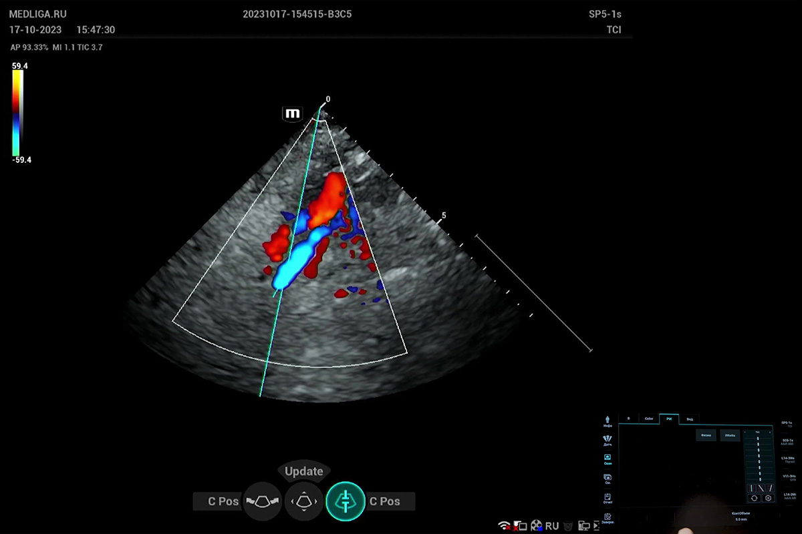This screenshot has height=534, width=802.
Task: Open the Инфо patient info icon
Action: point(608,421)
